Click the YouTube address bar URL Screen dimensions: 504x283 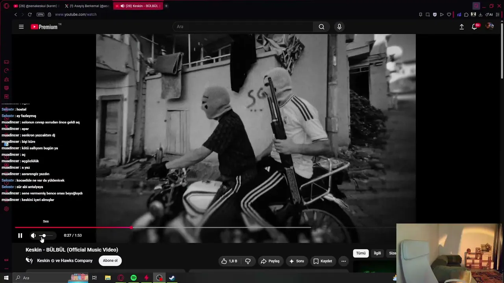(x=76, y=15)
